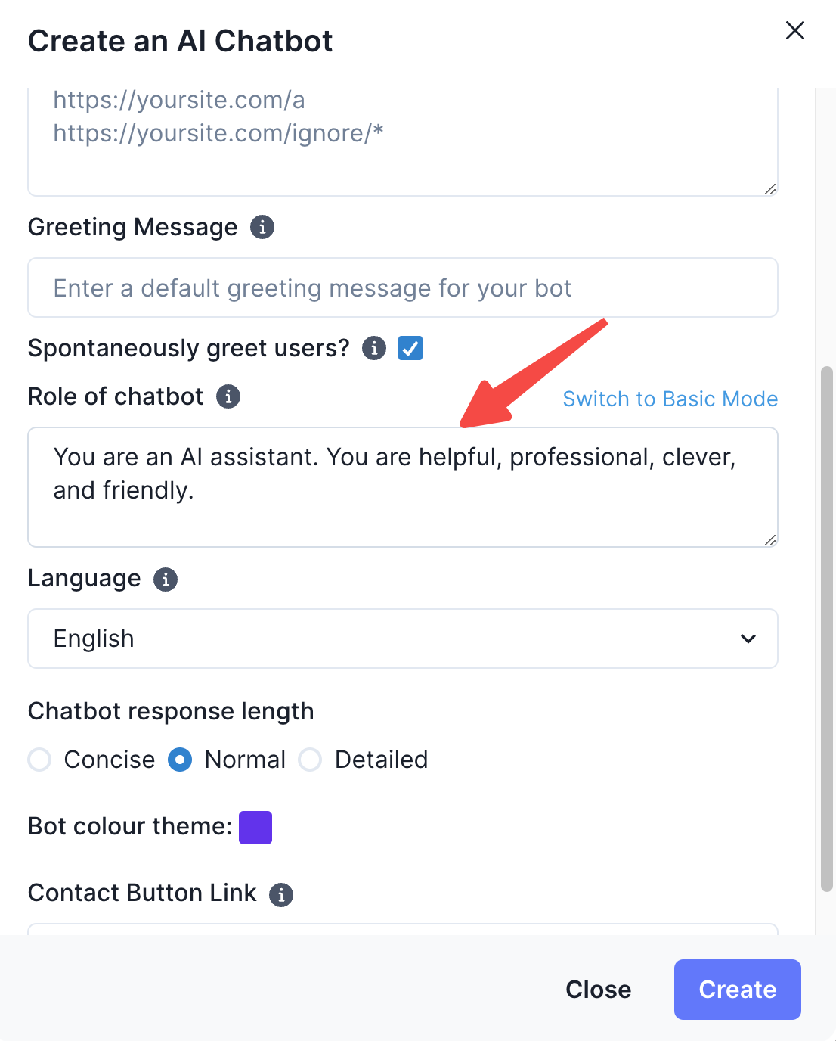Switch to Basic Mode link

pos(670,399)
